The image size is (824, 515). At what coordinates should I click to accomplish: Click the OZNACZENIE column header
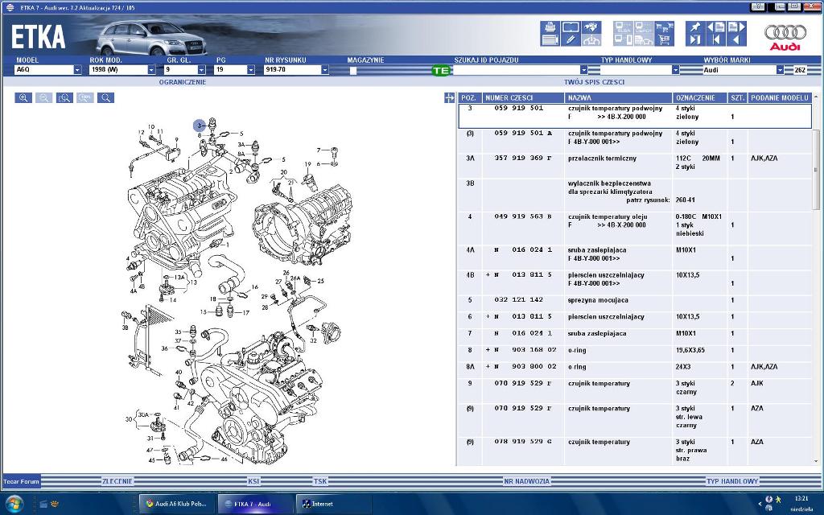pos(700,97)
